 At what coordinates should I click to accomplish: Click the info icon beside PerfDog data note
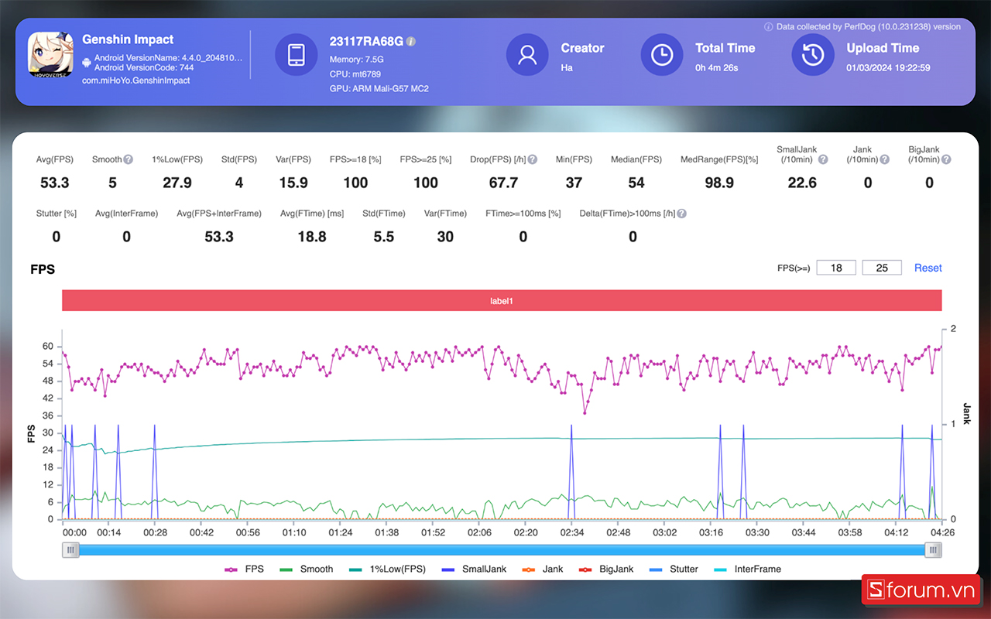click(769, 26)
